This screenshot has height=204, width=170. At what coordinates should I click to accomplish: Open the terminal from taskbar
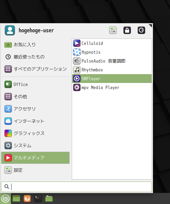(x=38, y=199)
